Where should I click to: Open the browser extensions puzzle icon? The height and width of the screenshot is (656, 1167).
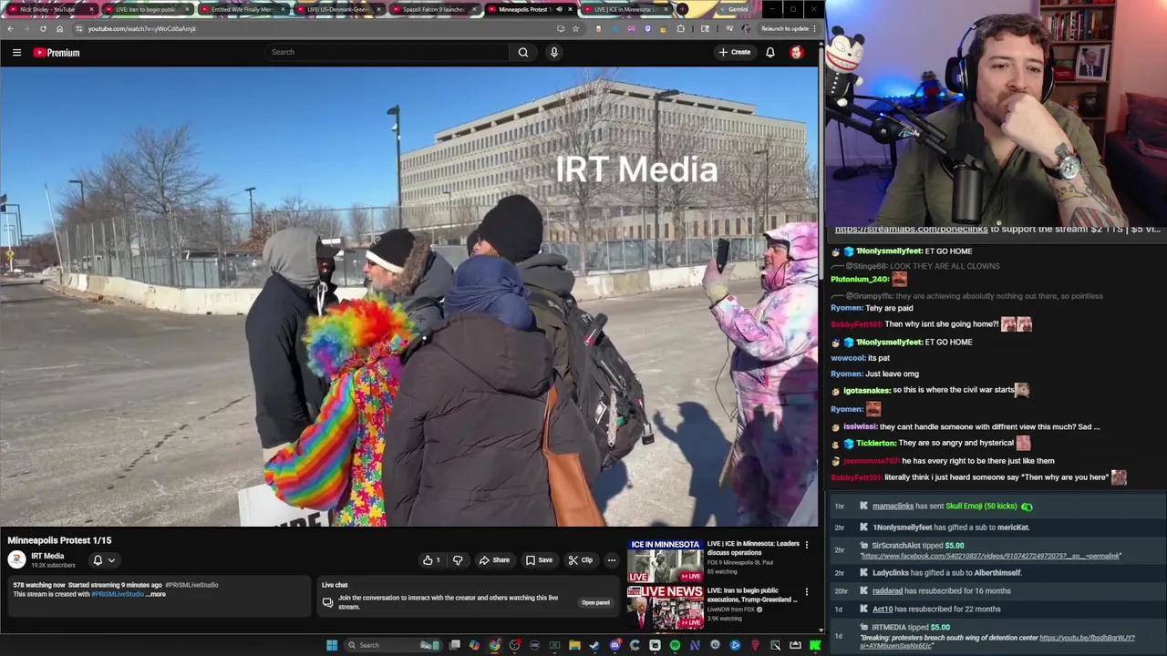pyautogui.click(x=681, y=28)
